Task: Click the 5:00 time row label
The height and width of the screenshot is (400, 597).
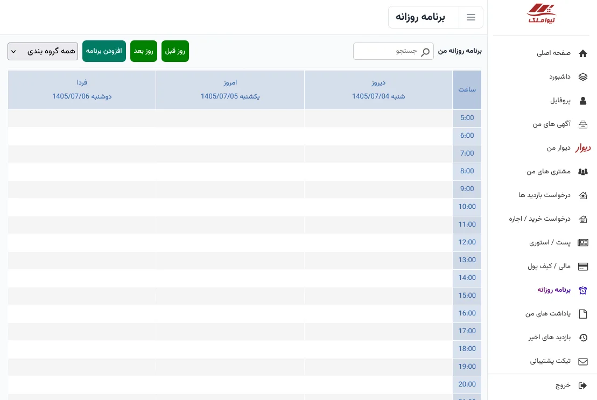Action: (x=467, y=118)
